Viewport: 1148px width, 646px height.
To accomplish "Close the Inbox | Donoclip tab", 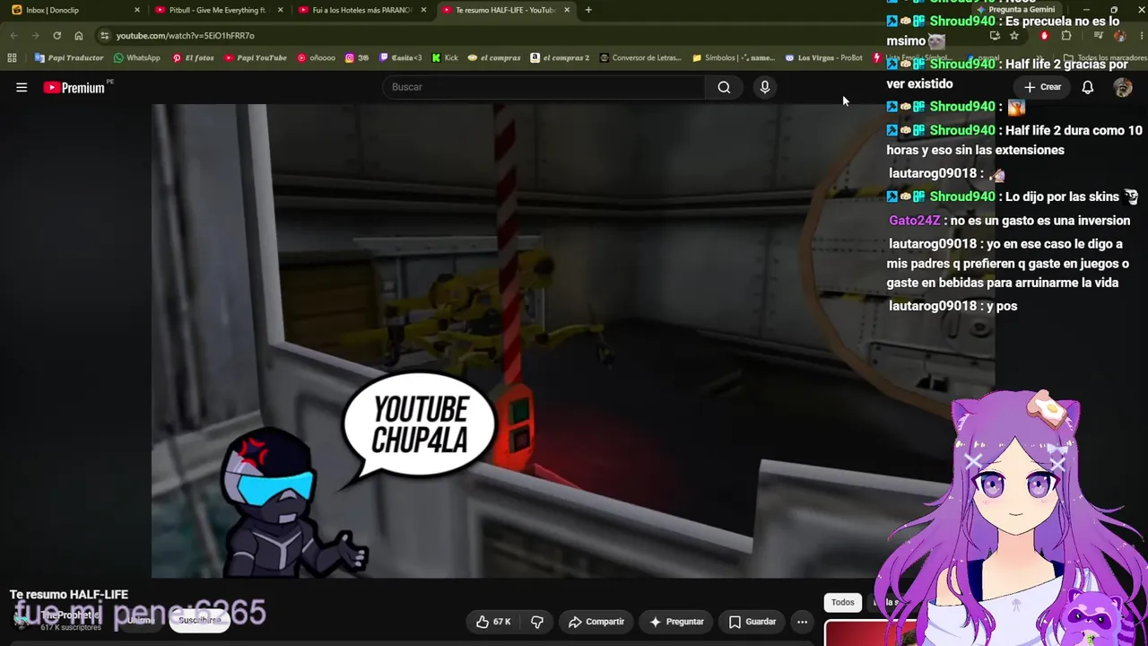I will point(136,10).
